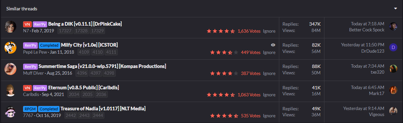Ignore the Being a DIK thread
Screen dimensions: 403x123
[269, 31]
